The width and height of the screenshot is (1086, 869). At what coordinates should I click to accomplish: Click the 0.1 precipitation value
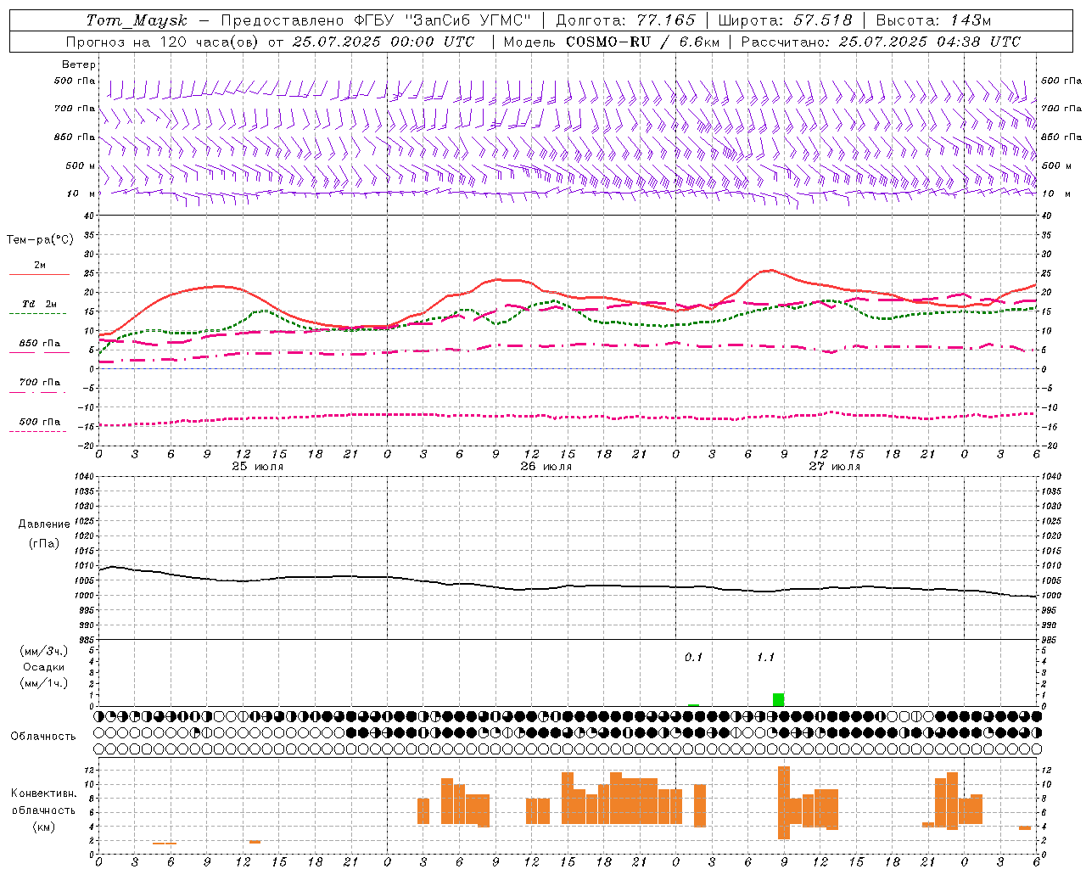coord(694,658)
